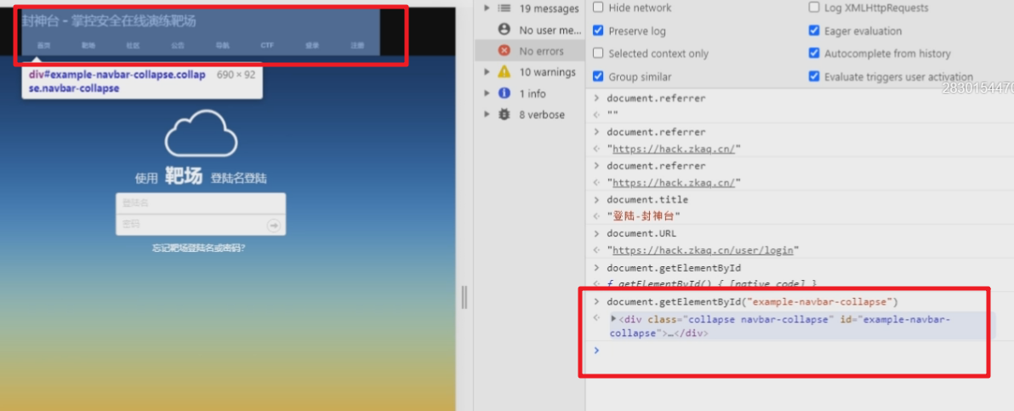Expand the 10 warnings group arrow
This screenshot has height=411, width=1014.
click(487, 71)
